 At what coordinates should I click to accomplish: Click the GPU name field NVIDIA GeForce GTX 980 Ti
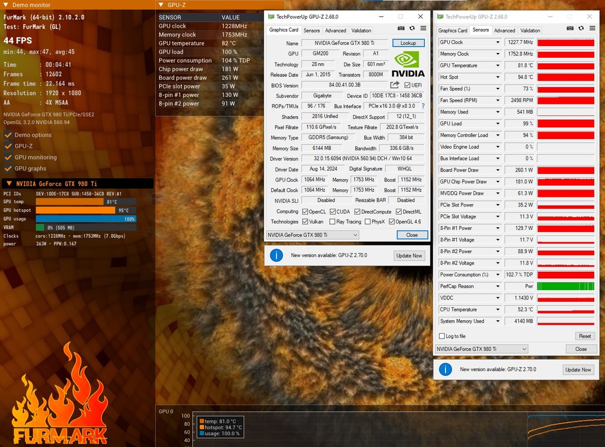[344, 43]
